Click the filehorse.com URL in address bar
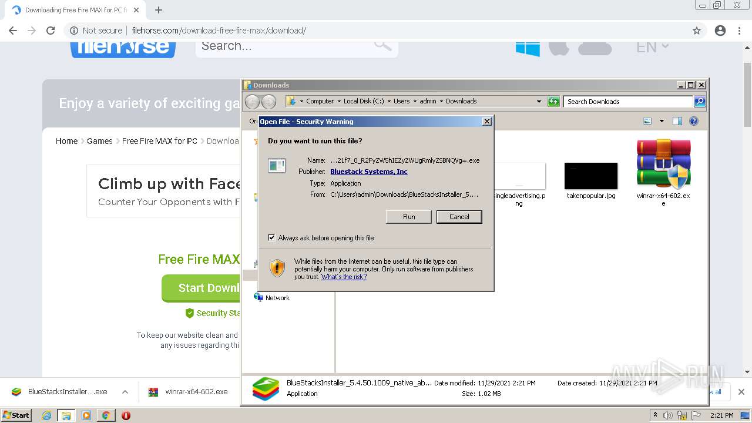752x423 pixels. [x=219, y=31]
